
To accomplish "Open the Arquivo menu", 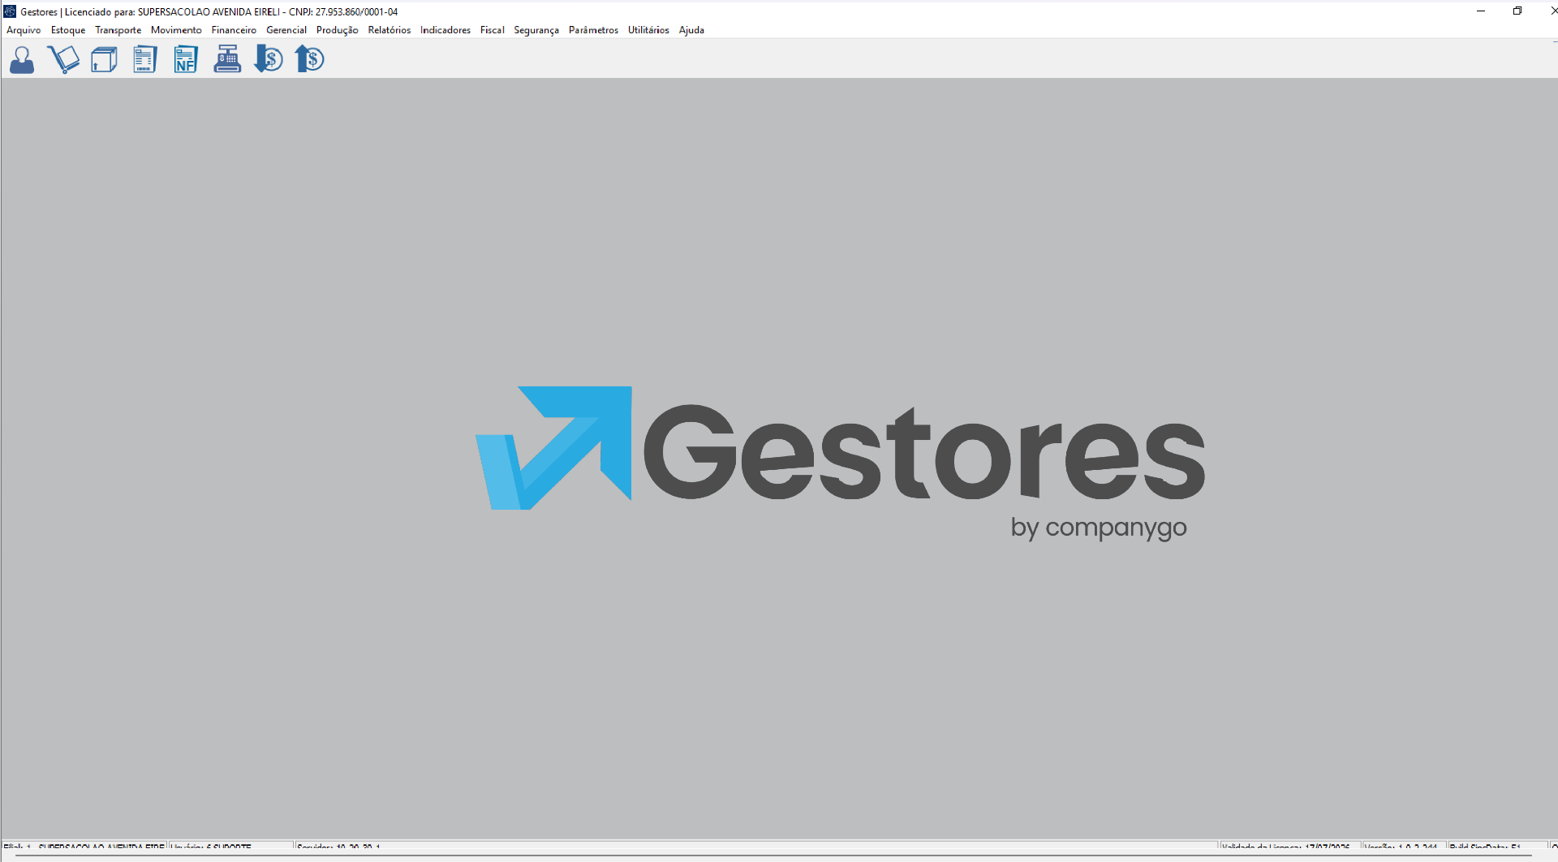I will [24, 30].
